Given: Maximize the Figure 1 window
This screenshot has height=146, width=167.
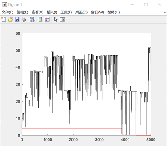Looking at the screenshot, I should pos(146,4).
